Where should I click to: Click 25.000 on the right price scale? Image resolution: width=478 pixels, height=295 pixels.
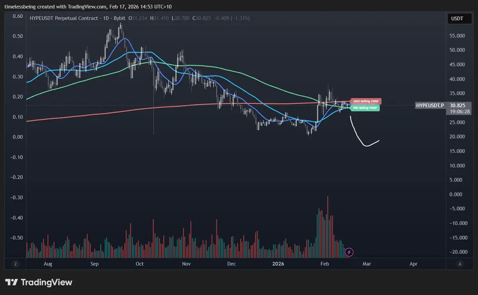457,122
